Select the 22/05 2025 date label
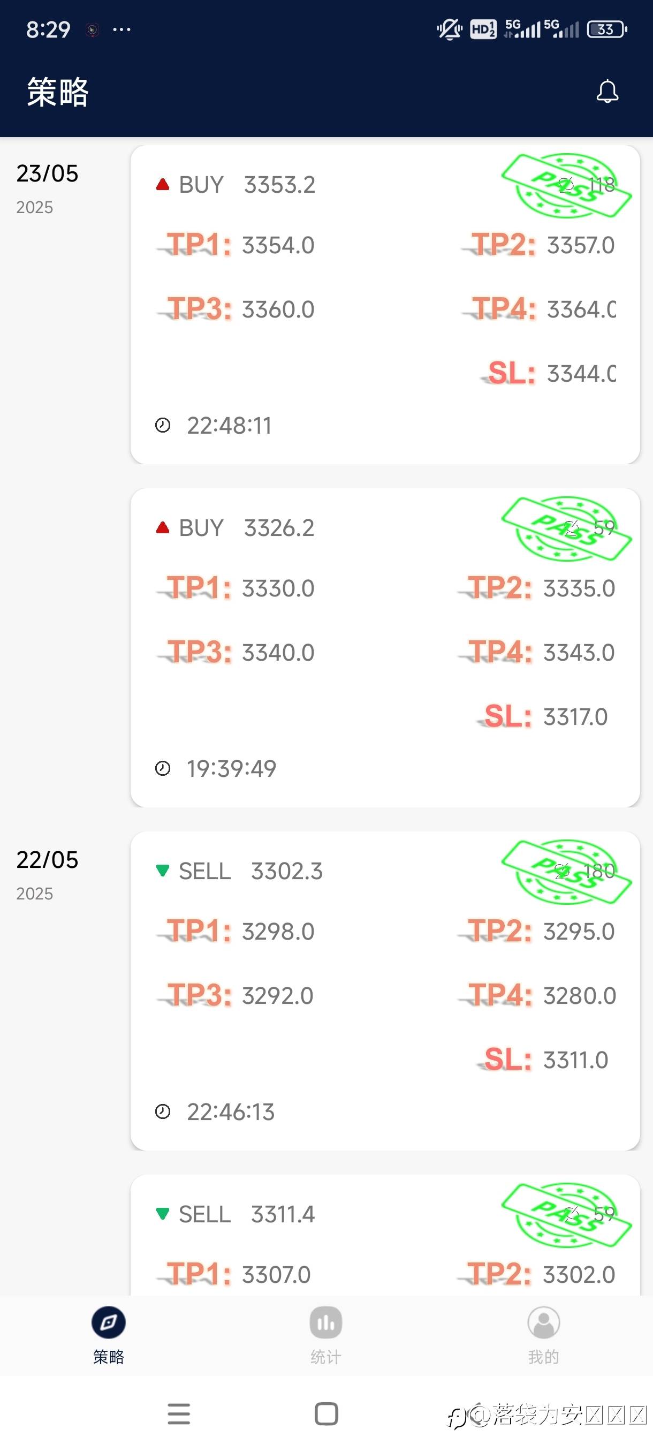The image size is (653, 1452). [47, 875]
